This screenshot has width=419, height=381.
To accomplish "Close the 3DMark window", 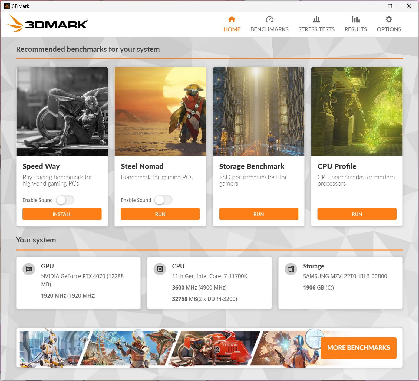I will click(x=409, y=6).
